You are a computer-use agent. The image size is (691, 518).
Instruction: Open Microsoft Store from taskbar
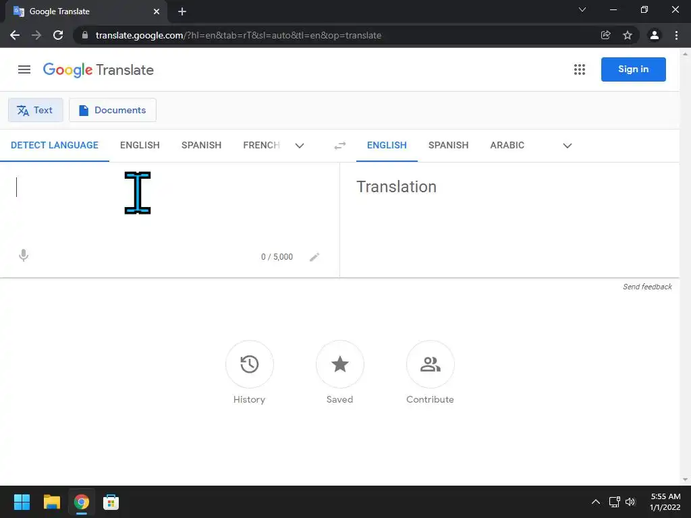pyautogui.click(x=111, y=502)
